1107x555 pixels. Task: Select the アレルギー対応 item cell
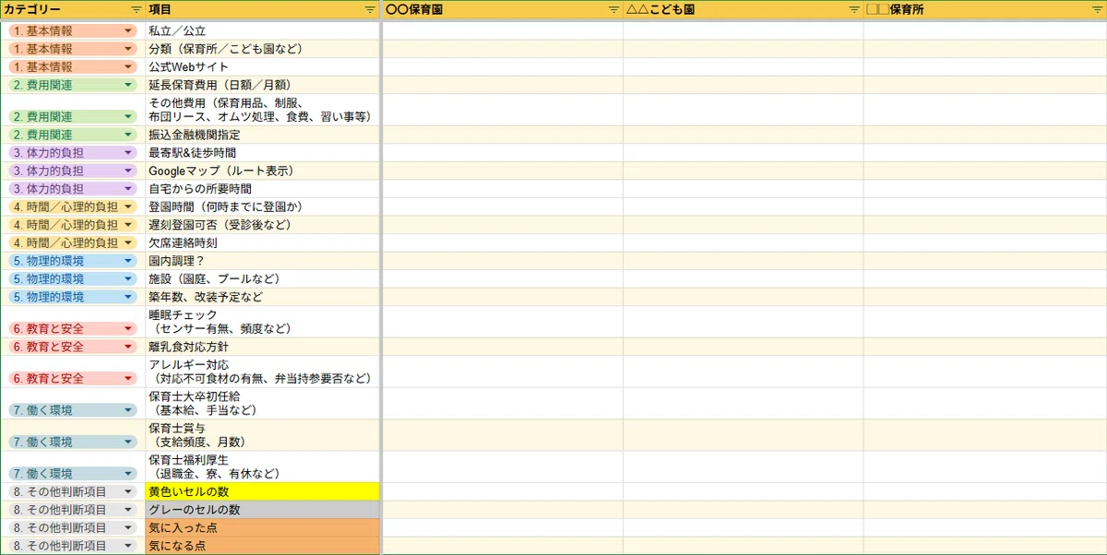(262, 372)
